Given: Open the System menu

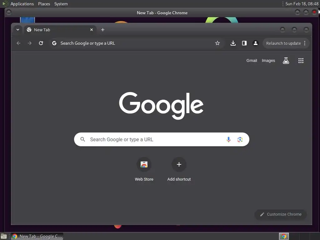Looking at the screenshot, I should tap(61, 4).
